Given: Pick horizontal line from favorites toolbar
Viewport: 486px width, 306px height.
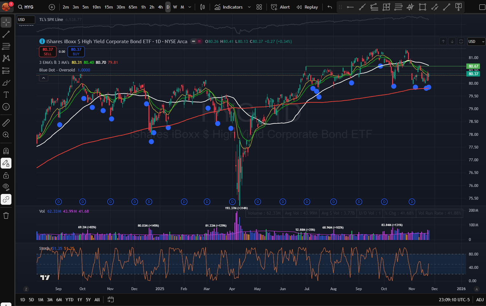Looking at the screenshot, I should pos(350,7).
